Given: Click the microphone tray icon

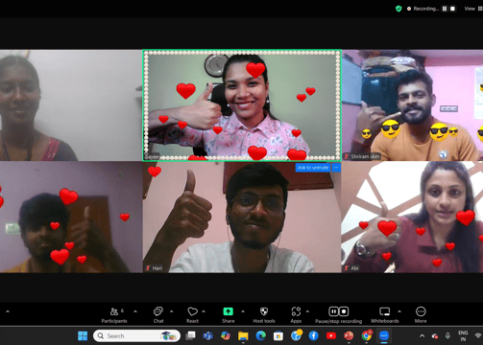Looking at the screenshot, I should click(447, 335).
